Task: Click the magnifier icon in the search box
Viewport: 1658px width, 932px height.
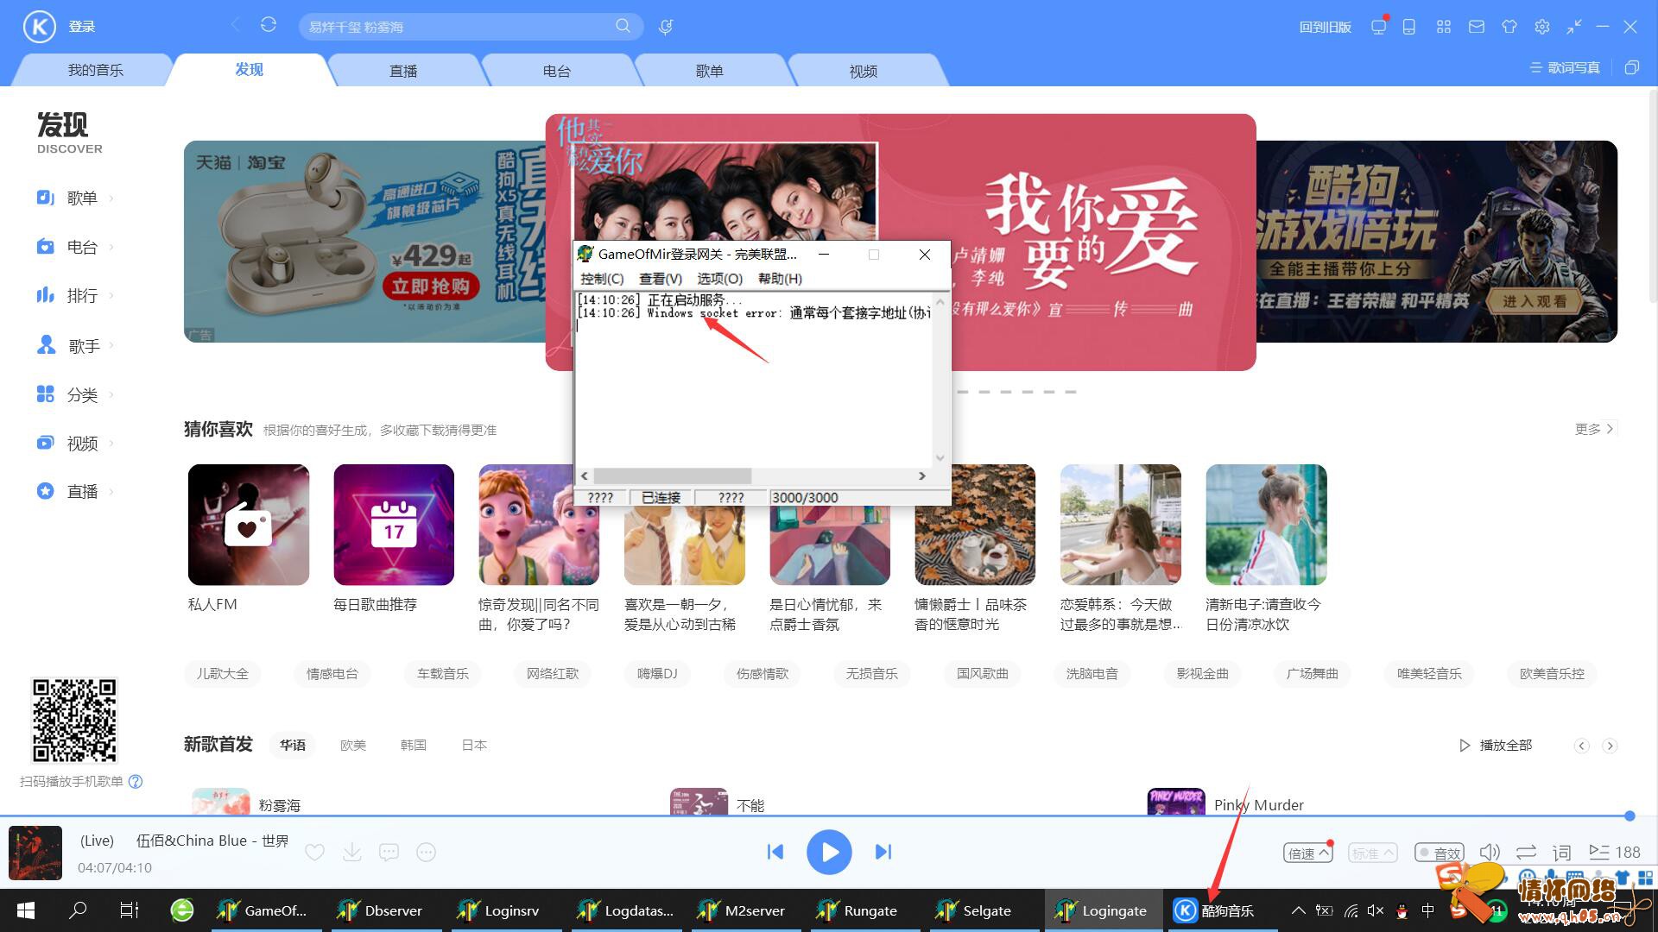Action: 623,26
